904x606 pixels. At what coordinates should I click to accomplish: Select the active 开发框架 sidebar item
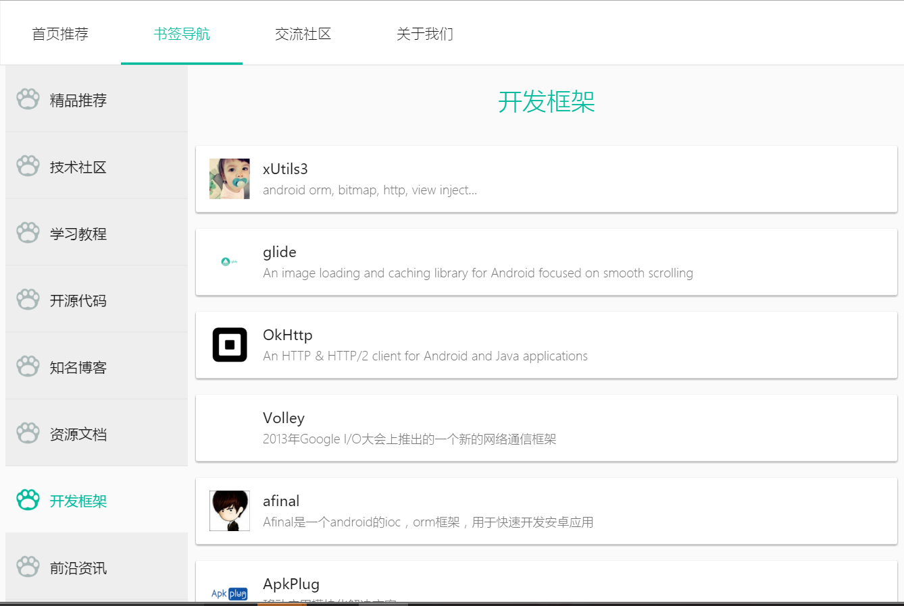(x=97, y=500)
